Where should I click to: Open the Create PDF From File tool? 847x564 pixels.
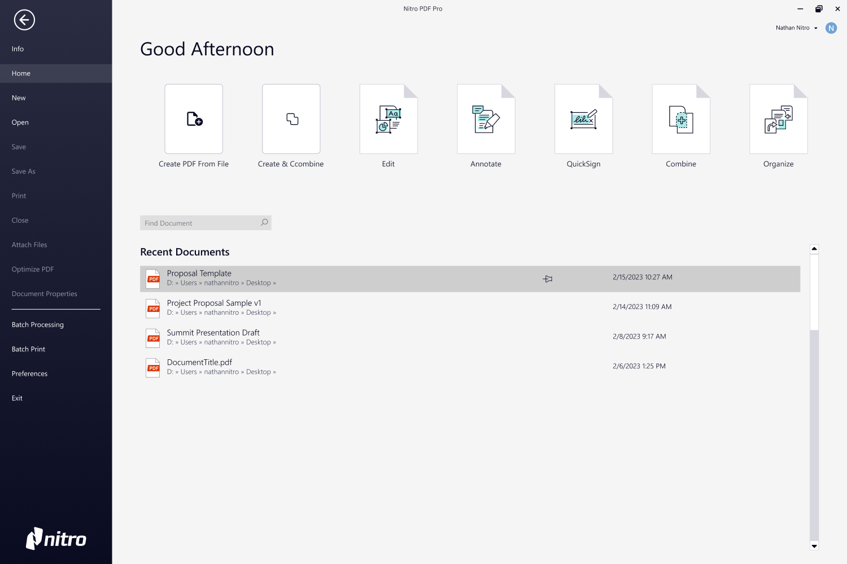point(194,119)
